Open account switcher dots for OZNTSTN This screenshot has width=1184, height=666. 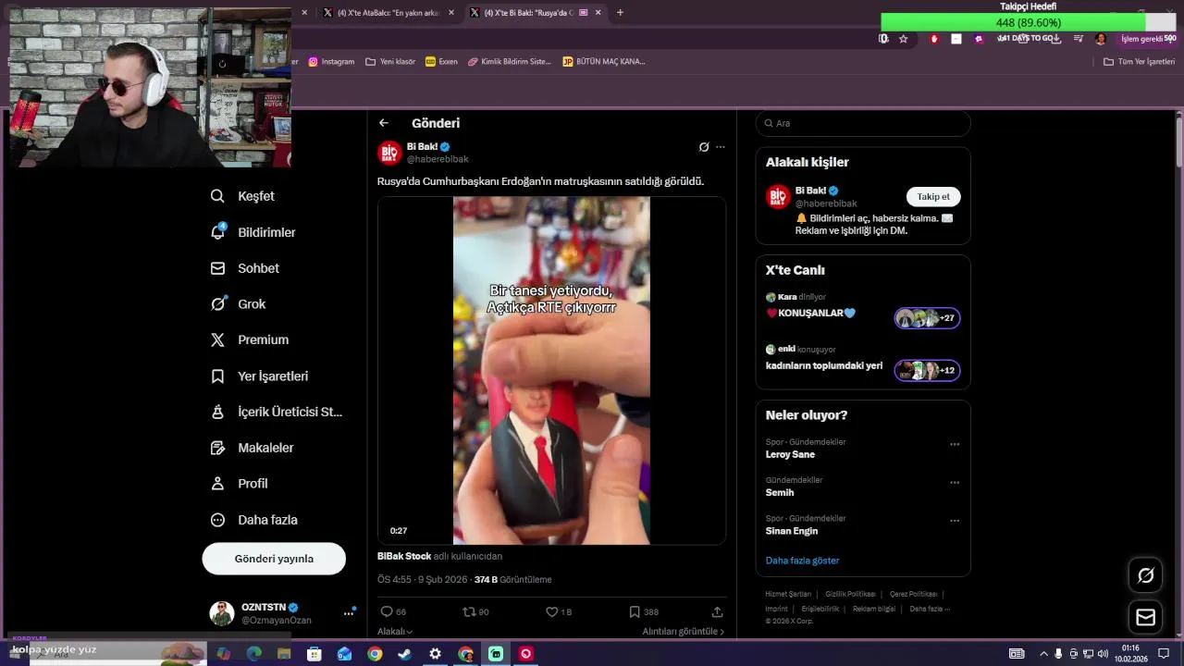(349, 612)
